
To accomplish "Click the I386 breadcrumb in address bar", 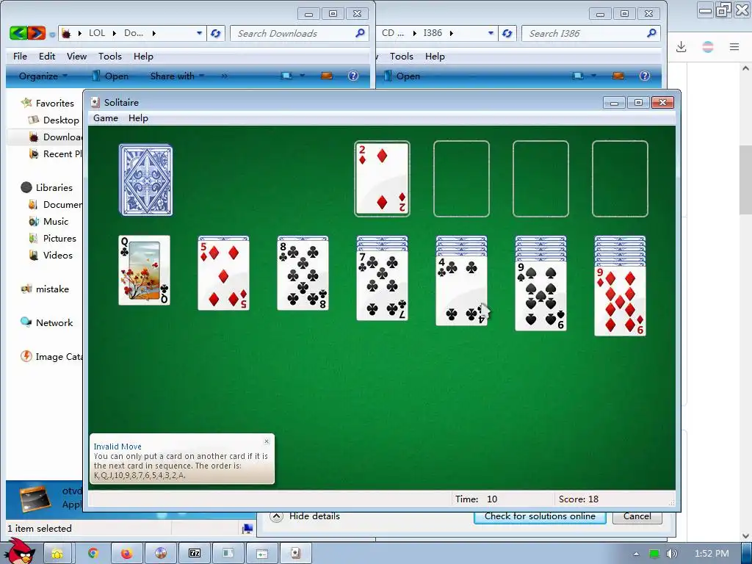I will (433, 33).
